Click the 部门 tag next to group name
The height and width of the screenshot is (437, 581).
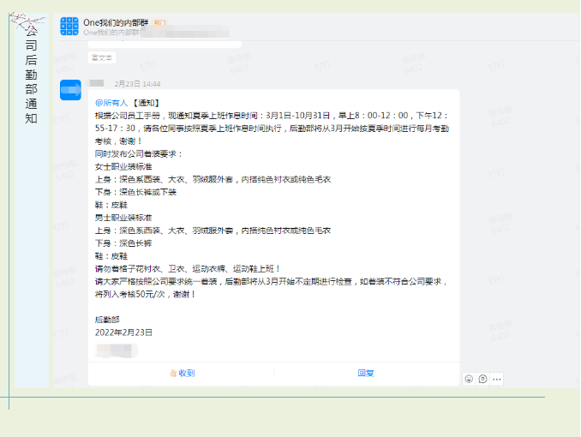coord(160,22)
